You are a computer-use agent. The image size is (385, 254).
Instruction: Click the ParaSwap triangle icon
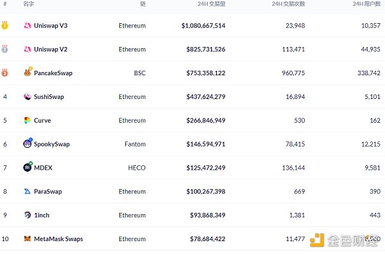27,191
